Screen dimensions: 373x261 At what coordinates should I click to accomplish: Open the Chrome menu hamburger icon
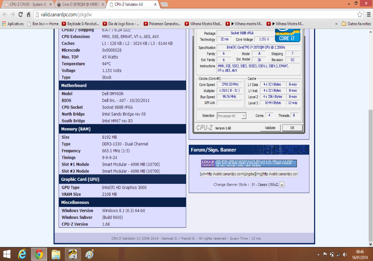pyautogui.click(x=369, y=15)
